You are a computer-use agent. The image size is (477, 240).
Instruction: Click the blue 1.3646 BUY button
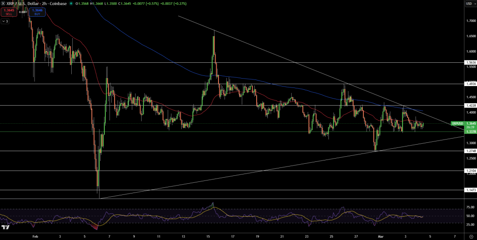pos(38,12)
